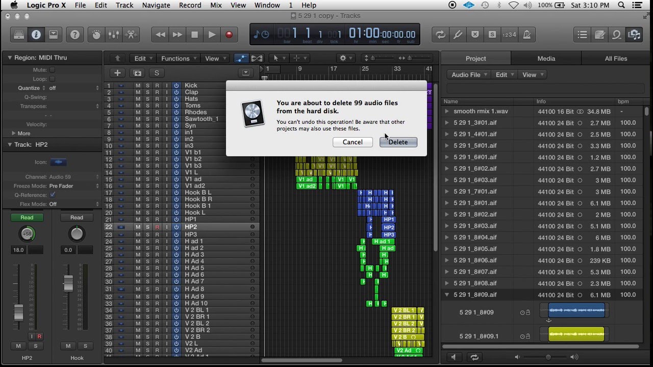Click the Add Track plus button
Viewport: 653px width, 367px height.
coord(117,73)
